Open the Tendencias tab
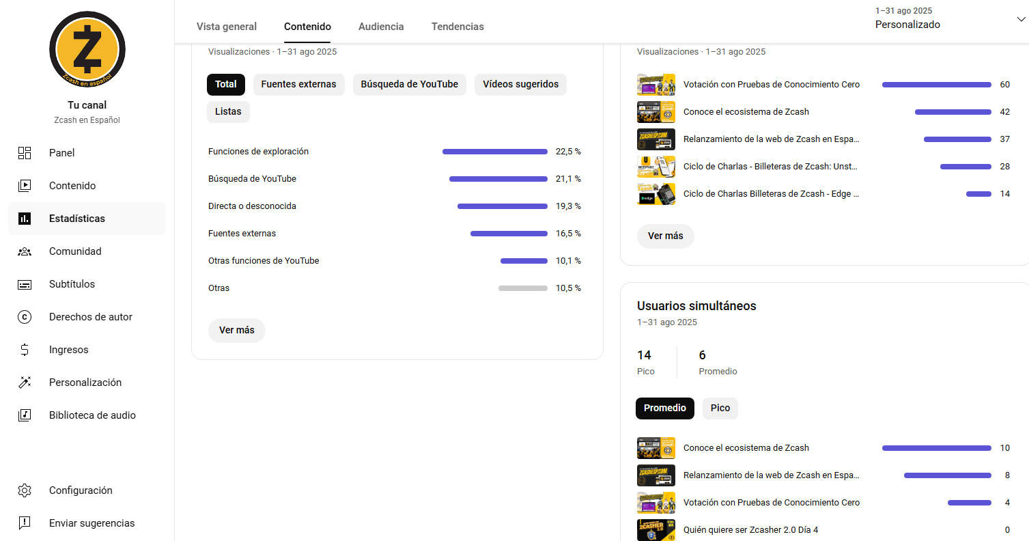Viewport: 1029px width, 541px height. coord(457,27)
